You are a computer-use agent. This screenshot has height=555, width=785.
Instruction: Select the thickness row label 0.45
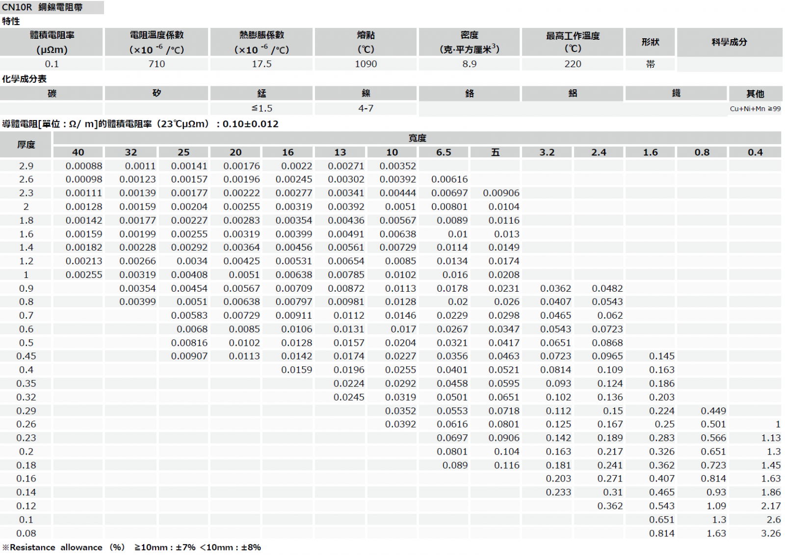[26, 356]
